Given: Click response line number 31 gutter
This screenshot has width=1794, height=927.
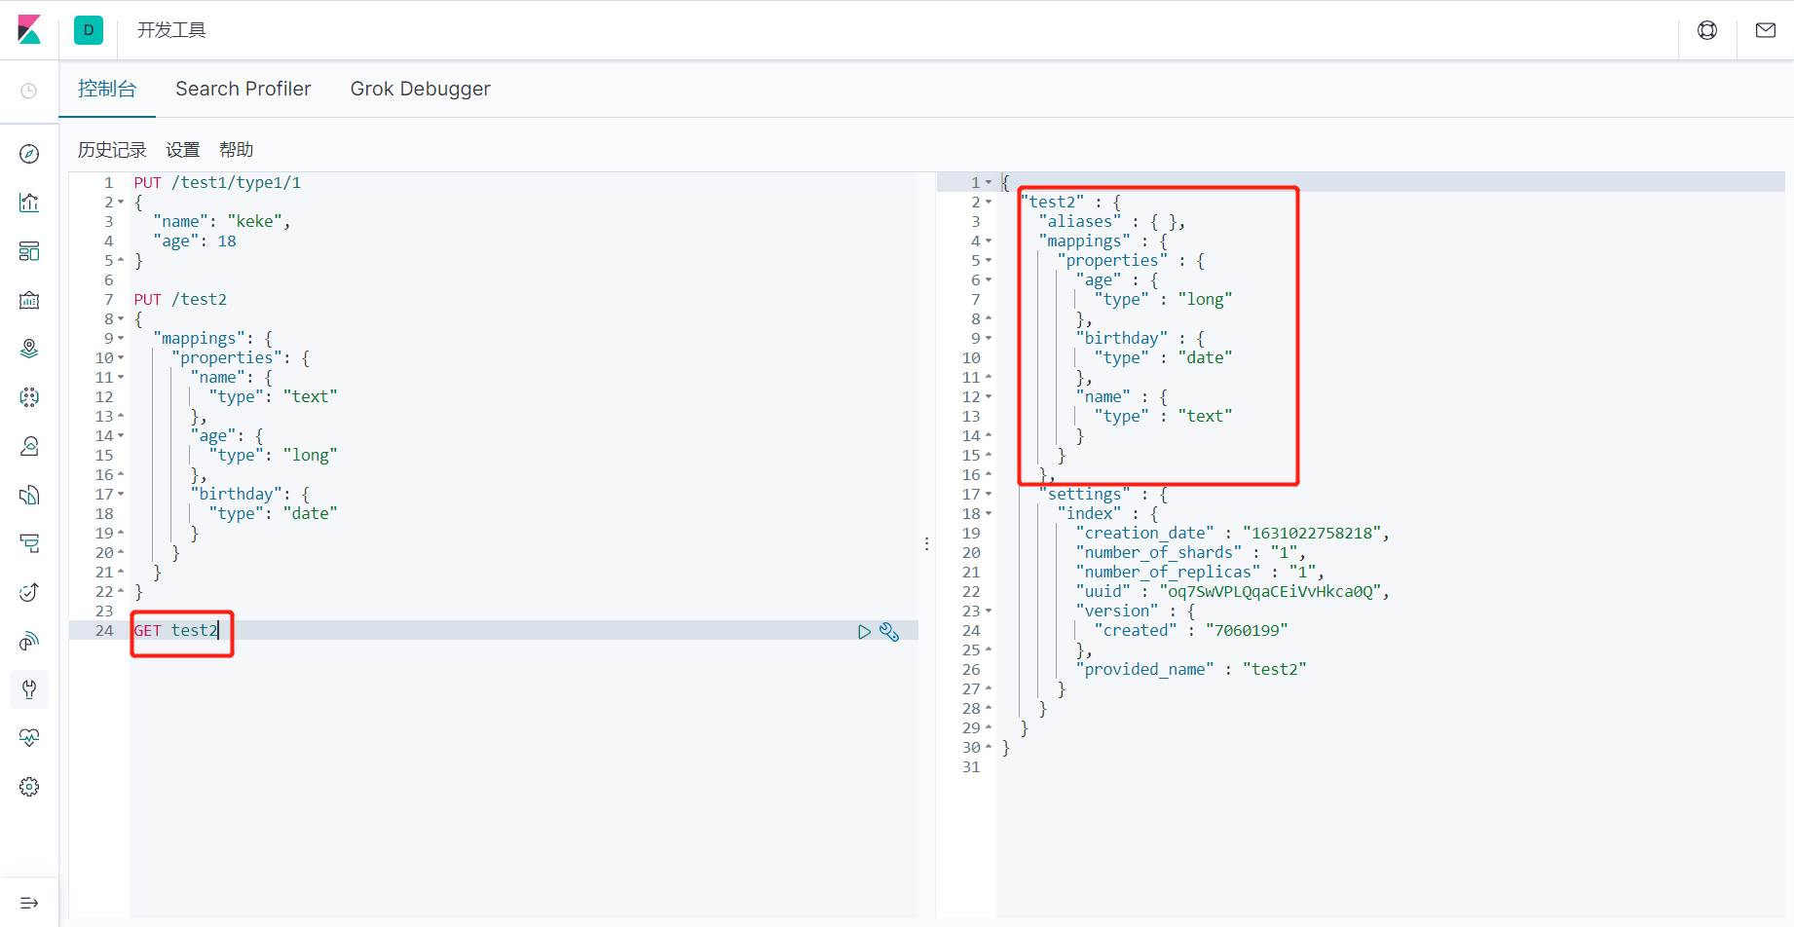Looking at the screenshot, I should tap(971, 767).
